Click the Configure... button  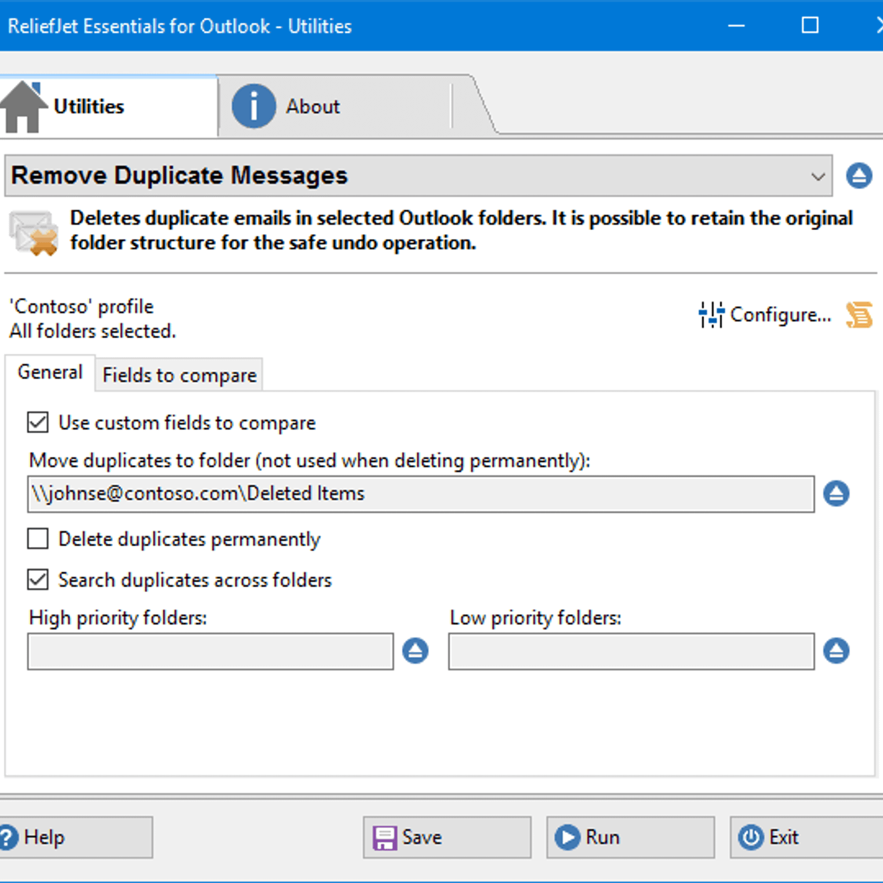tap(765, 315)
